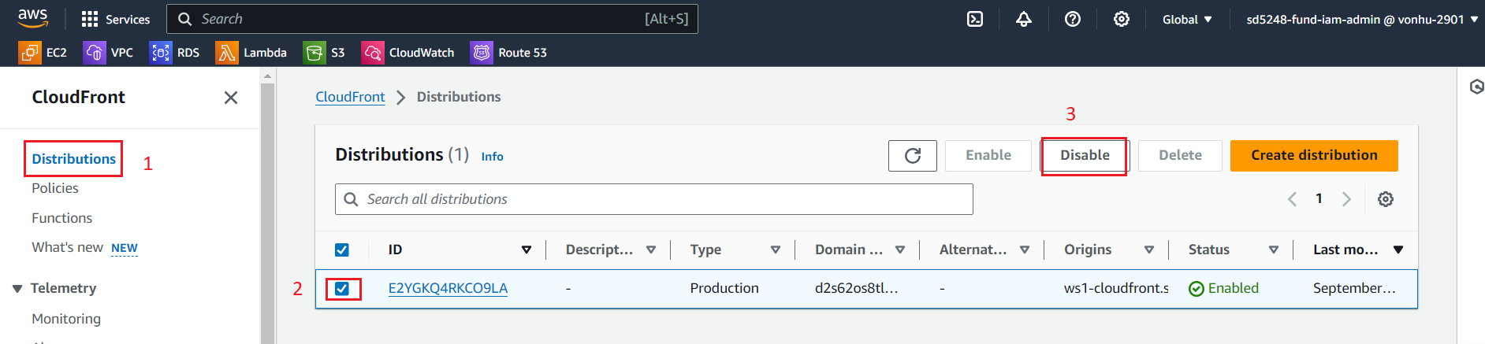The image size is (1485, 344).
Task: Click the Disable button
Action: tap(1085, 156)
